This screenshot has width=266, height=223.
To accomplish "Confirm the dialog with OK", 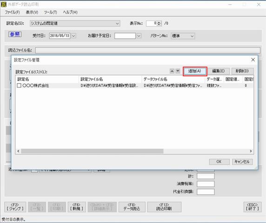I will [x=219, y=162].
